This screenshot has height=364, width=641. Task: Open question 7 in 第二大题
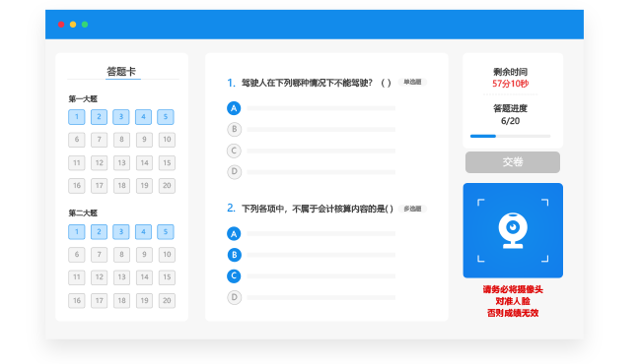point(99,255)
